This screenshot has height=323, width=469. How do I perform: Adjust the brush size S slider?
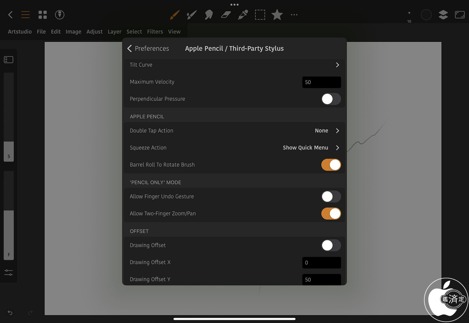pos(9,117)
